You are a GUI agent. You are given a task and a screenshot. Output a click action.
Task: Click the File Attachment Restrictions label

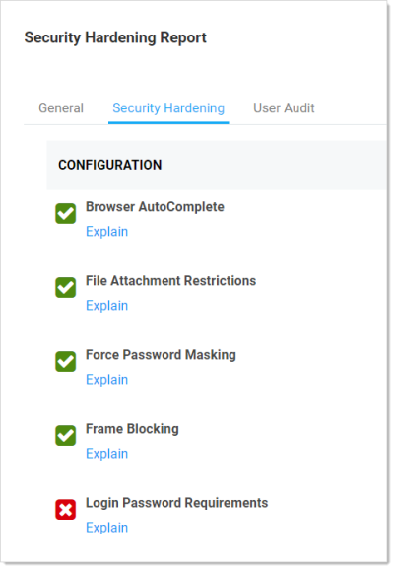pos(170,281)
